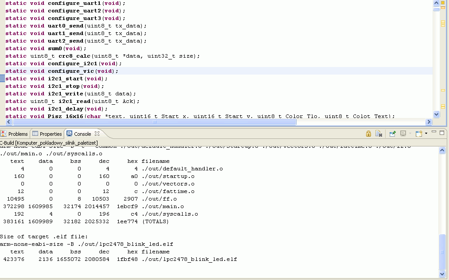Switch to the Properties tab

tap(47, 134)
